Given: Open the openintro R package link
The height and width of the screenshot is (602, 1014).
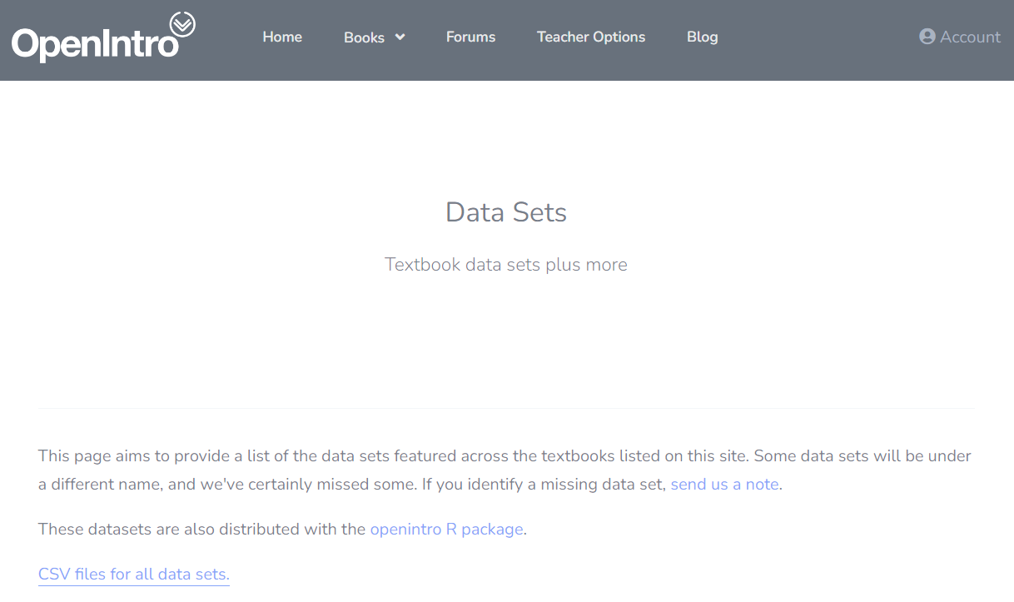Looking at the screenshot, I should pos(446,529).
